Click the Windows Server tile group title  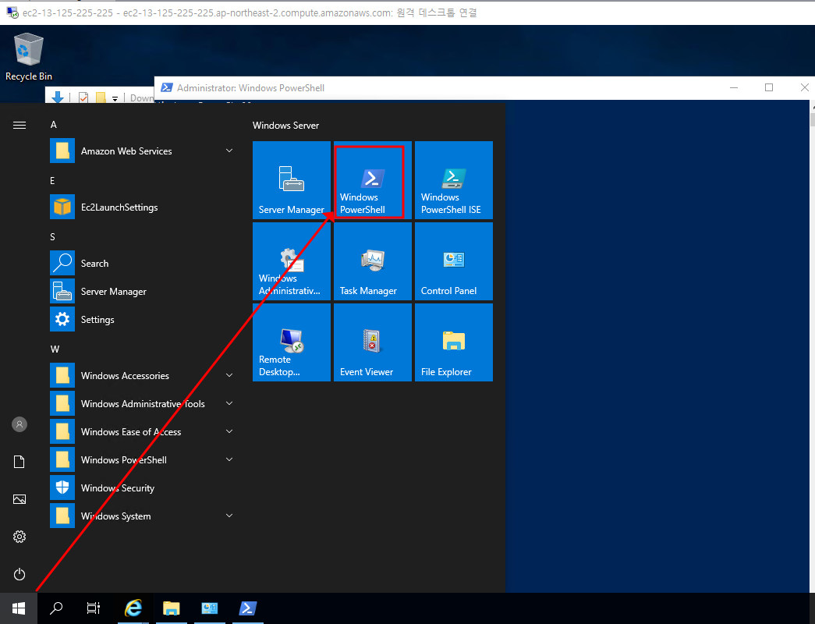click(x=286, y=126)
